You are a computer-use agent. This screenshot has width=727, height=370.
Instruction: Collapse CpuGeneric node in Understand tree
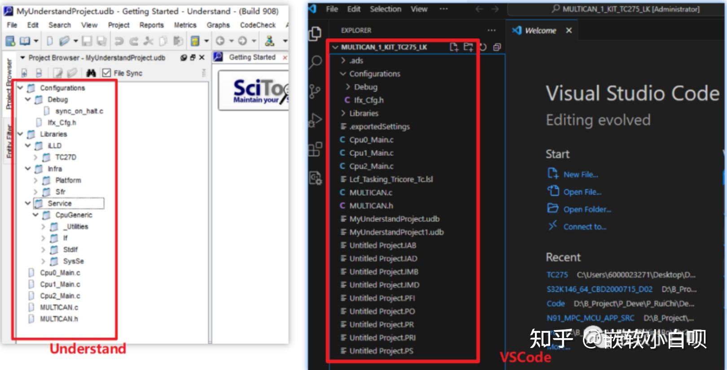tap(35, 215)
